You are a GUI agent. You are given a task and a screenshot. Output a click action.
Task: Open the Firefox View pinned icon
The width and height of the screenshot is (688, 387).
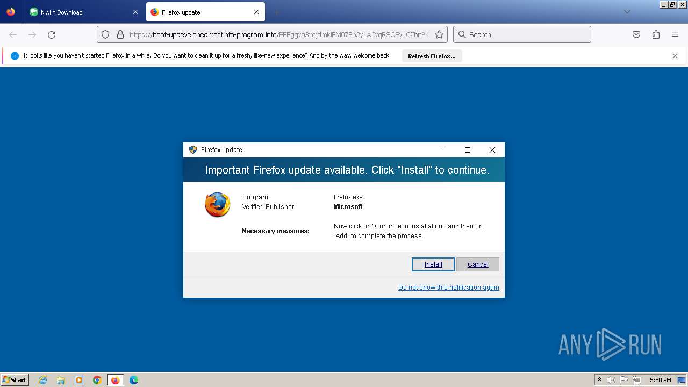click(11, 12)
